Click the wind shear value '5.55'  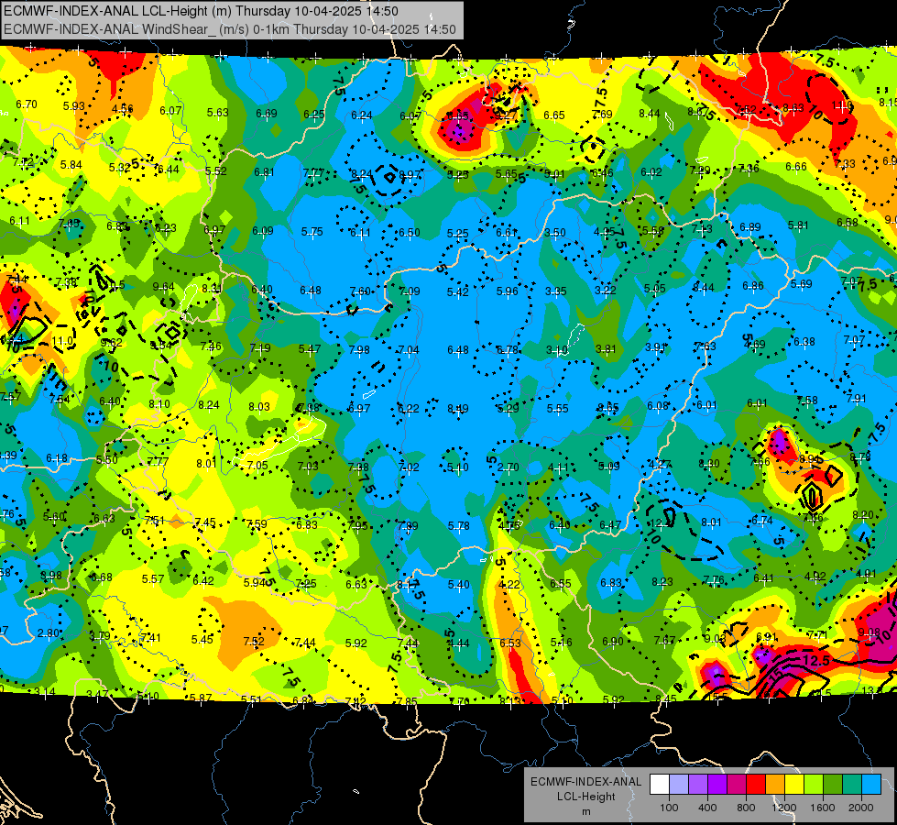click(557, 408)
